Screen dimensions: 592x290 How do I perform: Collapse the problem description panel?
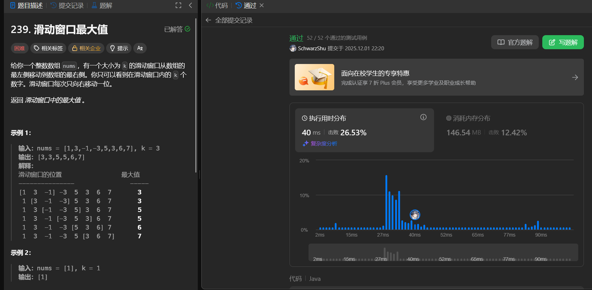click(x=190, y=5)
